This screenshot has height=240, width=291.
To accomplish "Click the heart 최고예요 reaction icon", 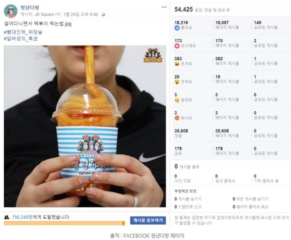I will [177, 46].
